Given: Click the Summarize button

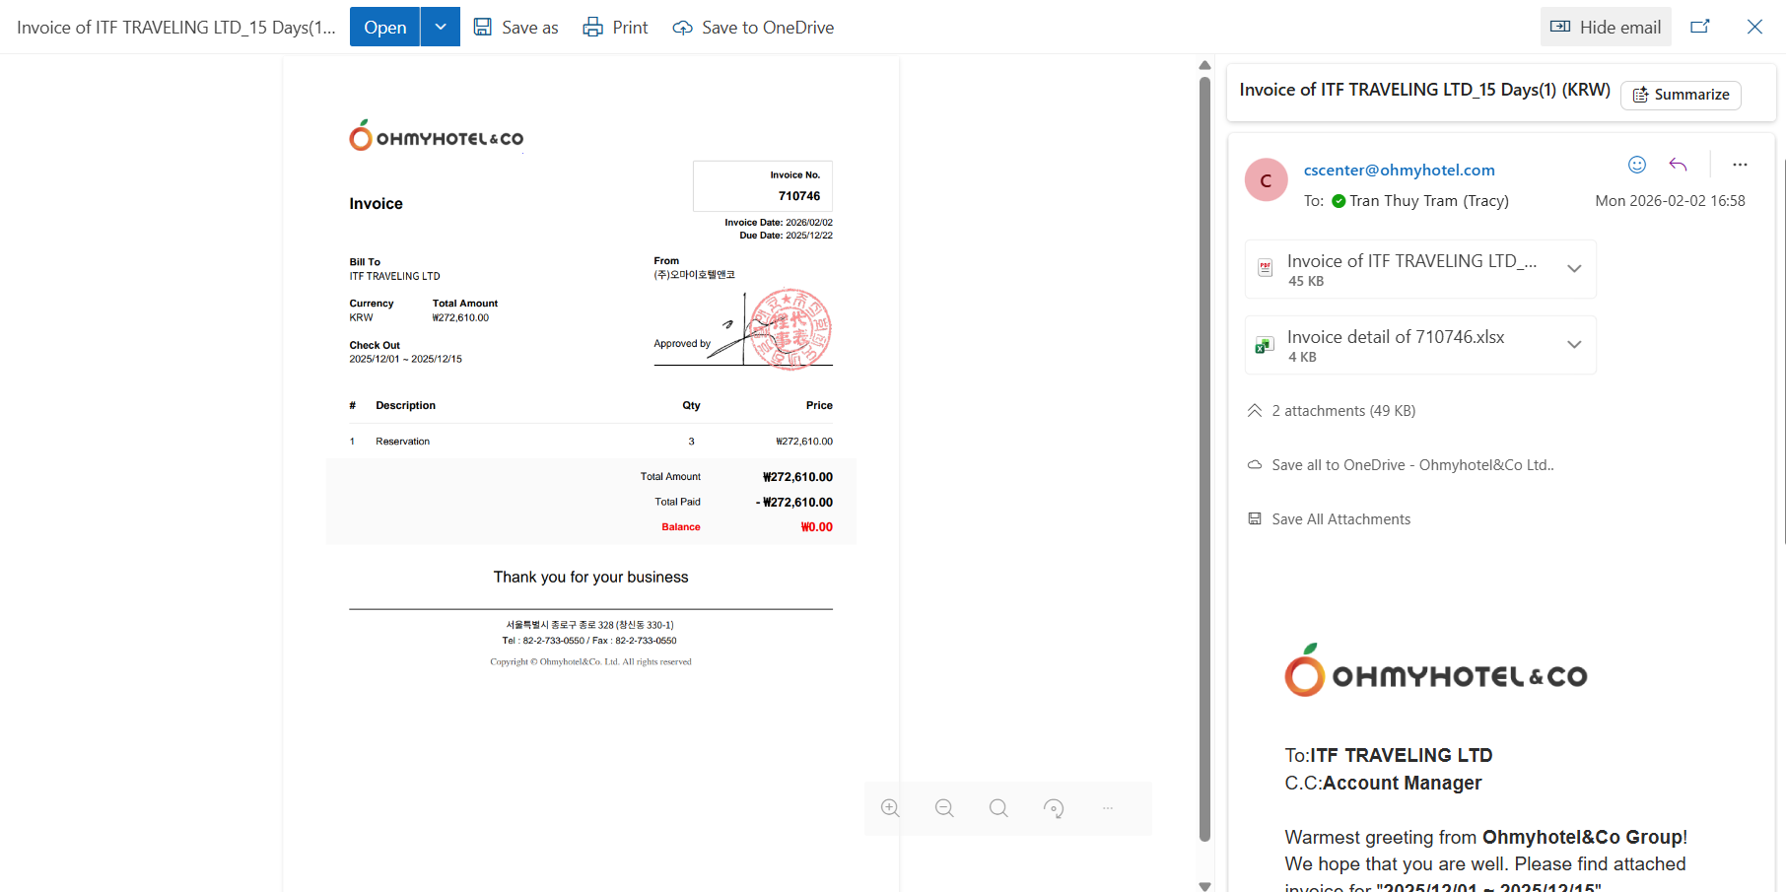Looking at the screenshot, I should (1681, 95).
